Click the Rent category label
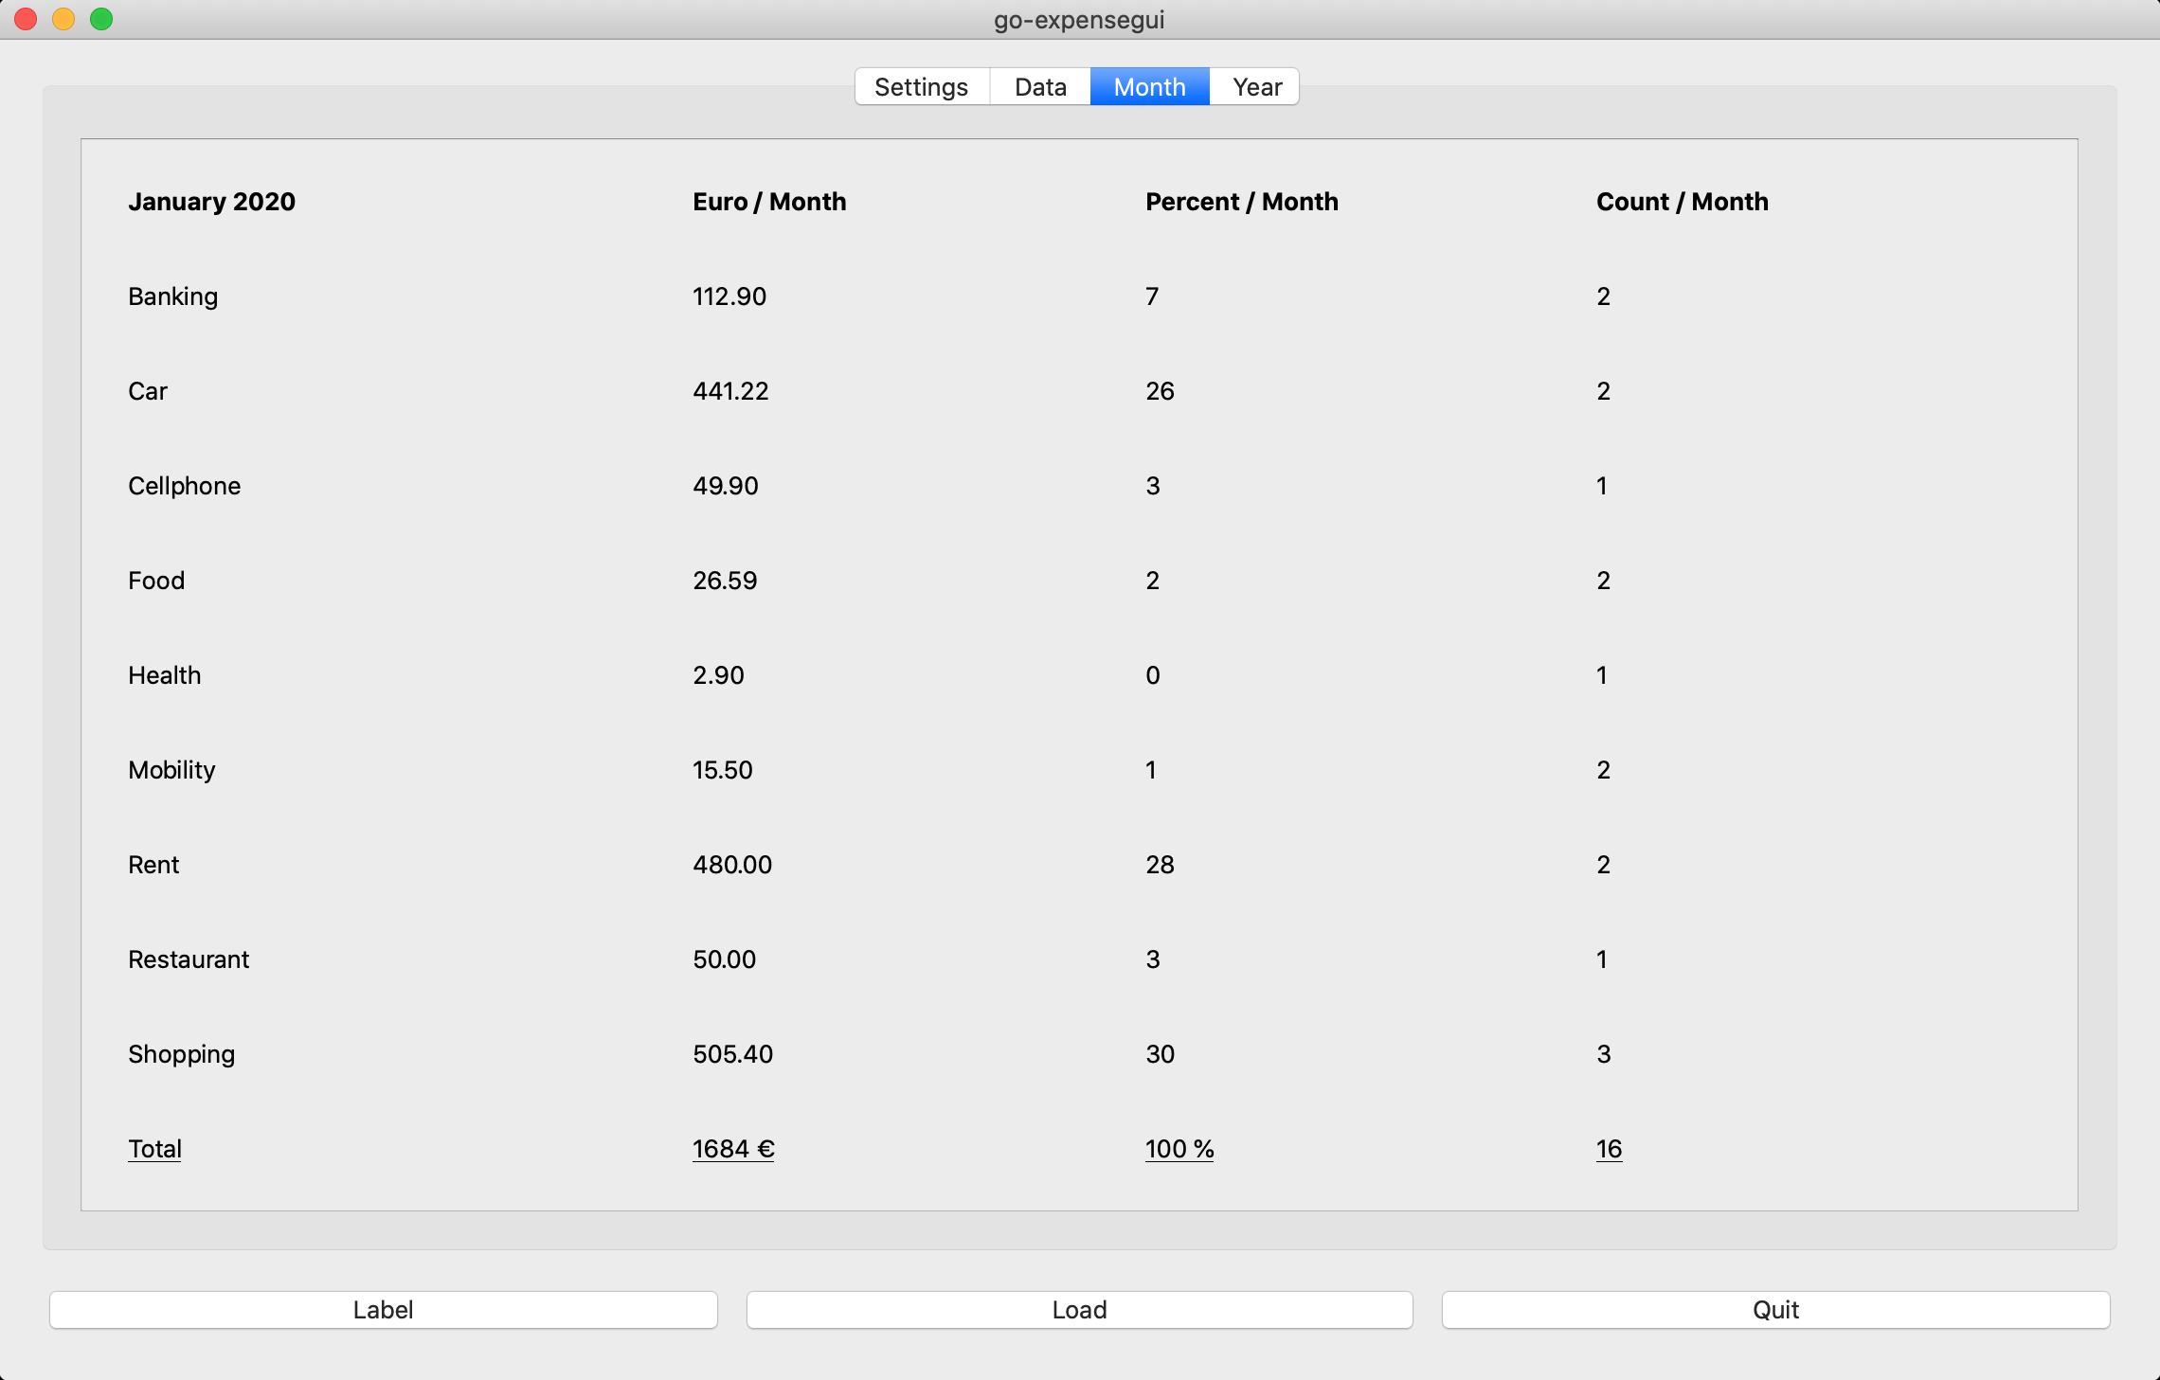2160x1380 pixels. [153, 865]
